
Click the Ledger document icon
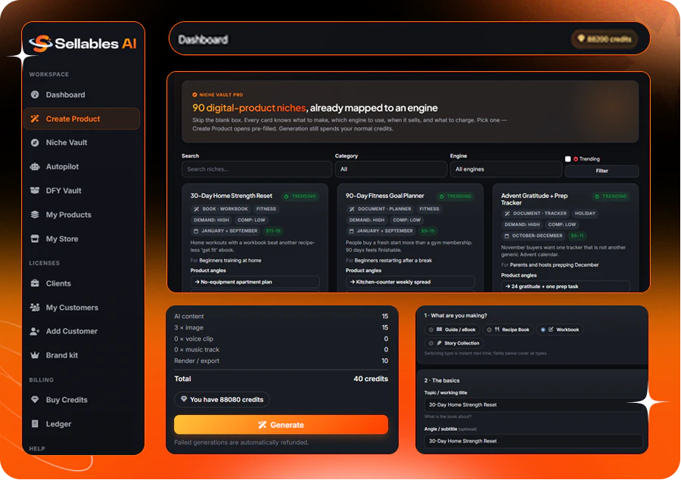35,424
